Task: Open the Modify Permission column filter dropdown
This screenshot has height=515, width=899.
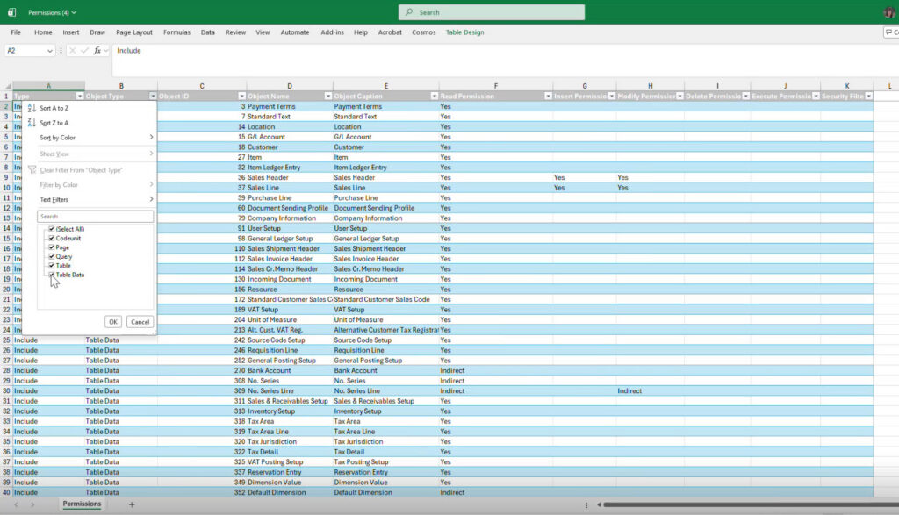Action: point(680,97)
